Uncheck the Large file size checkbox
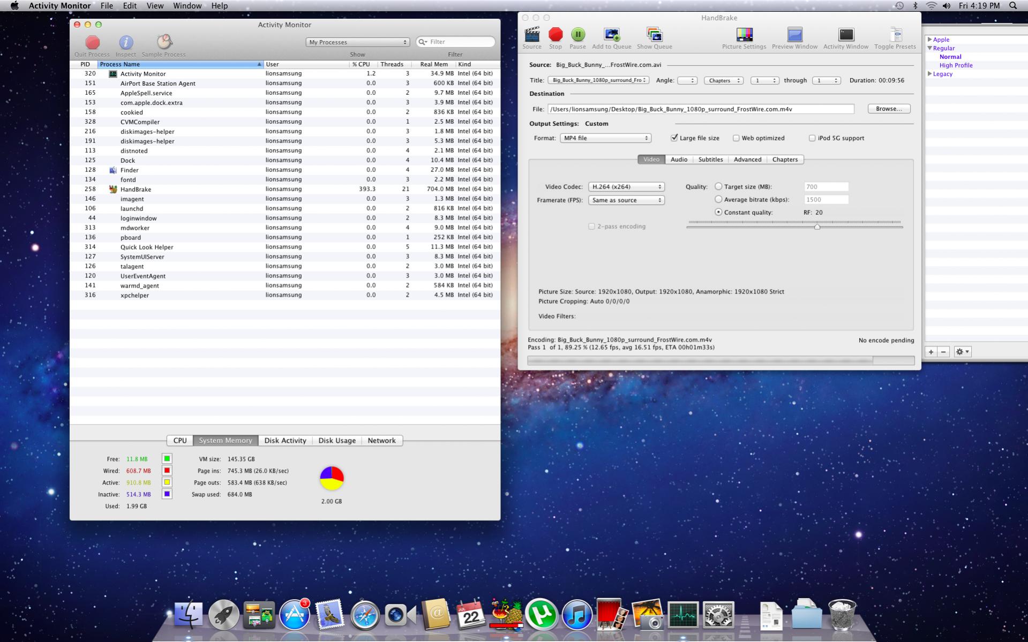1028x642 pixels. click(x=674, y=138)
